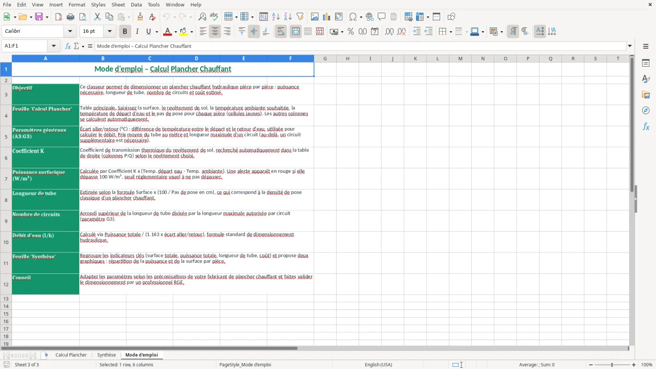The height and width of the screenshot is (369, 656).
Task: Sort Ascending with the A-Z arrow icon
Action: click(x=276, y=17)
